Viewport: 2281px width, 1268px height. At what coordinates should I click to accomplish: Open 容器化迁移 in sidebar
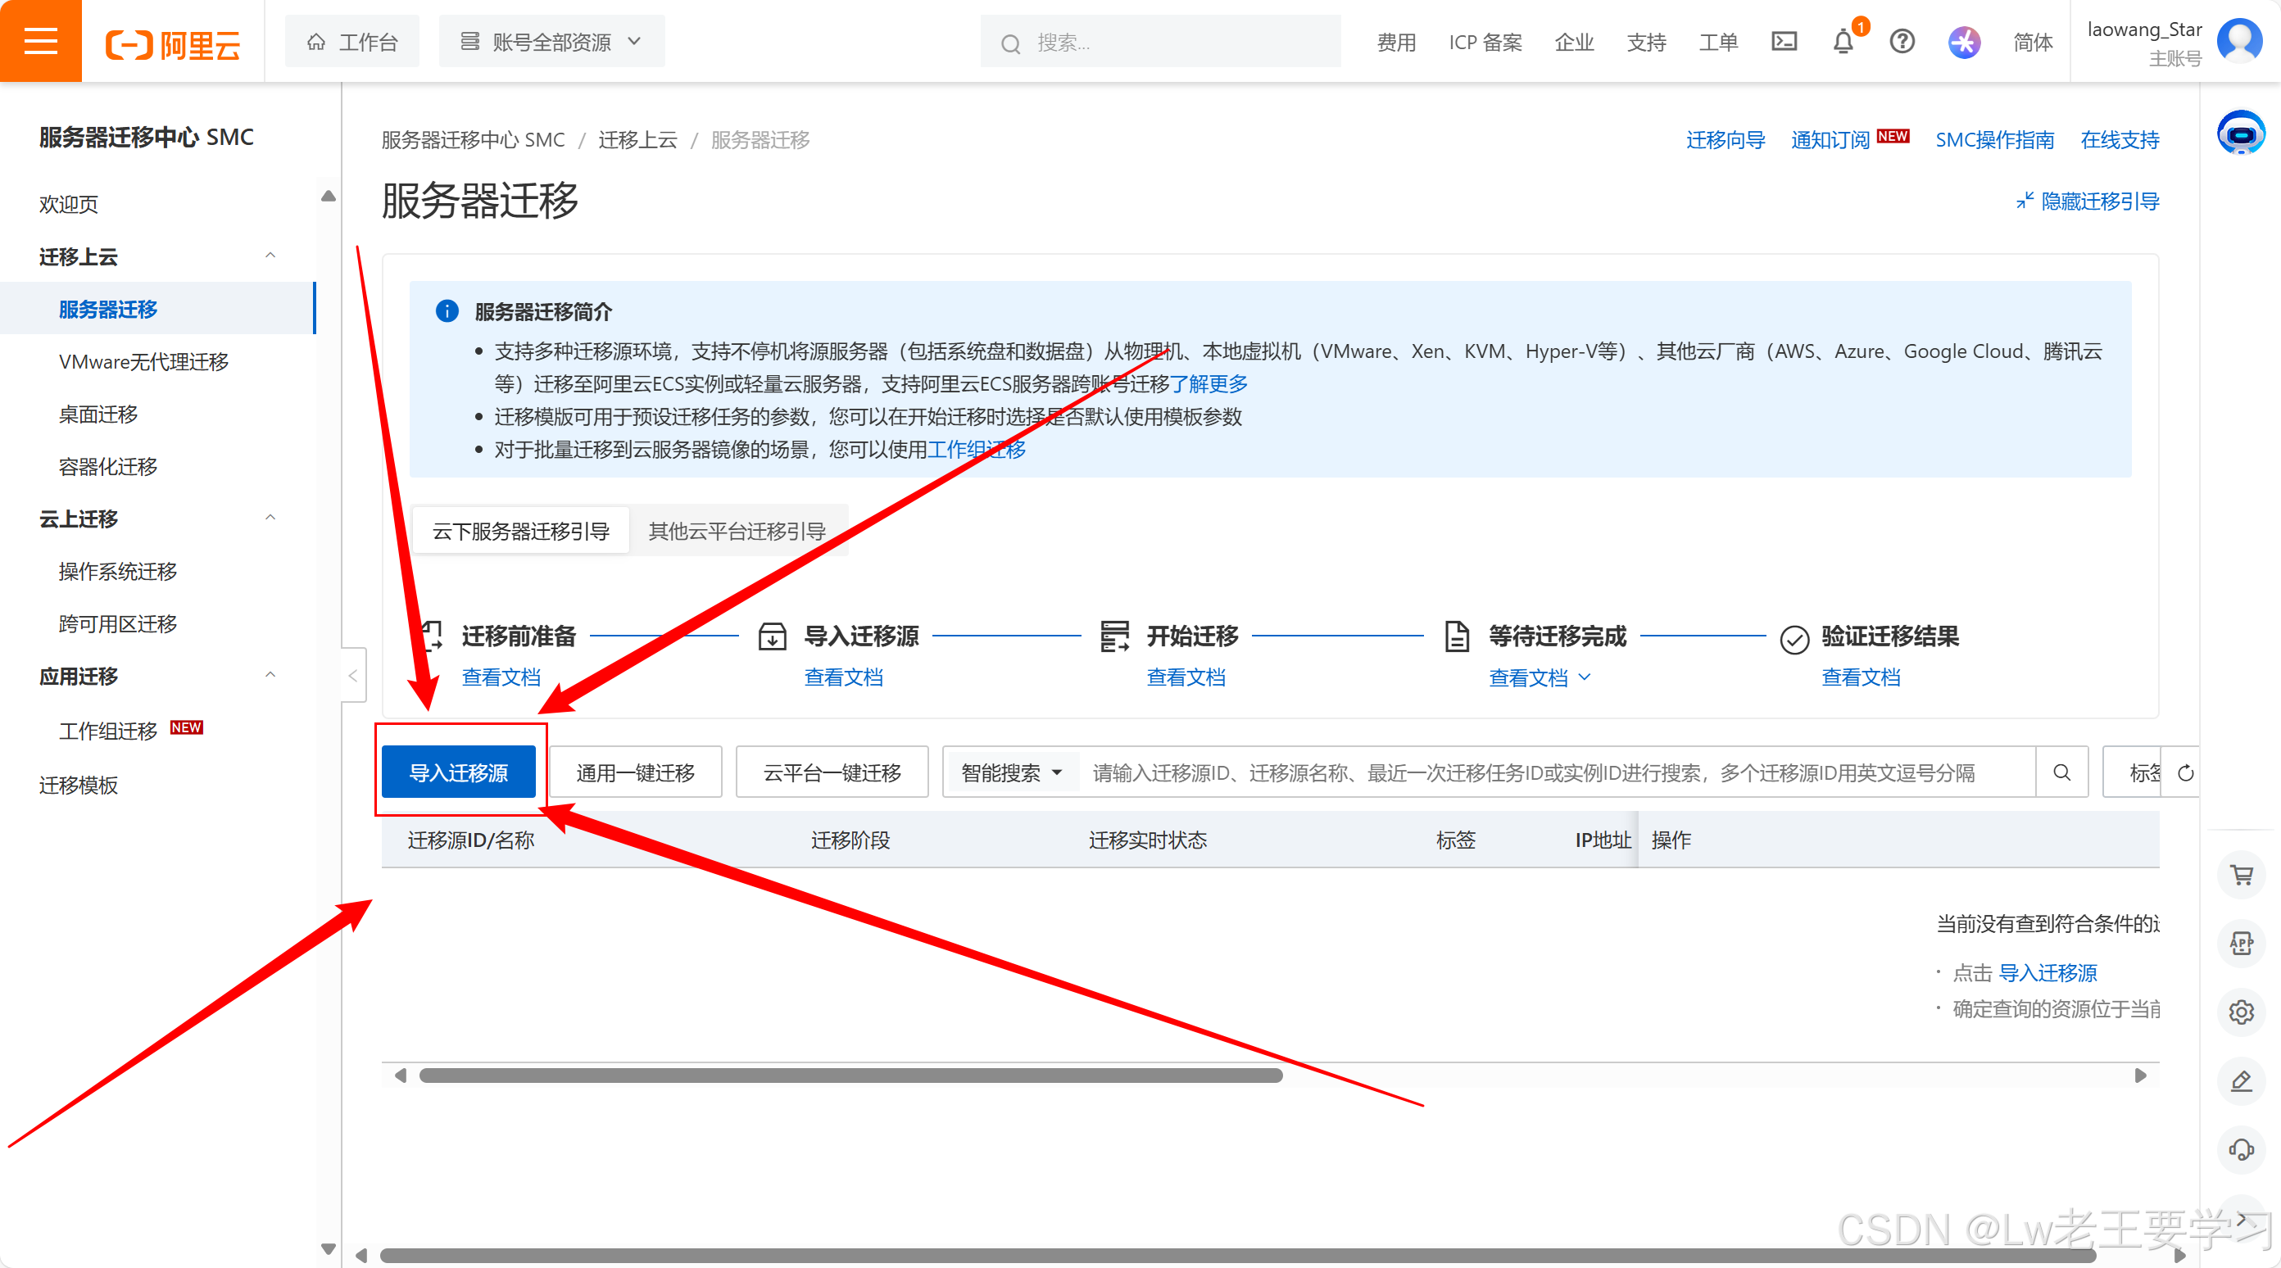point(107,467)
